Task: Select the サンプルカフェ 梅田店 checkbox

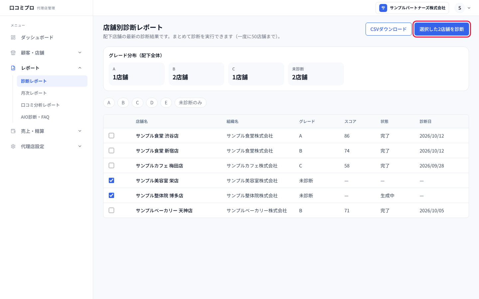Action: [x=111, y=165]
